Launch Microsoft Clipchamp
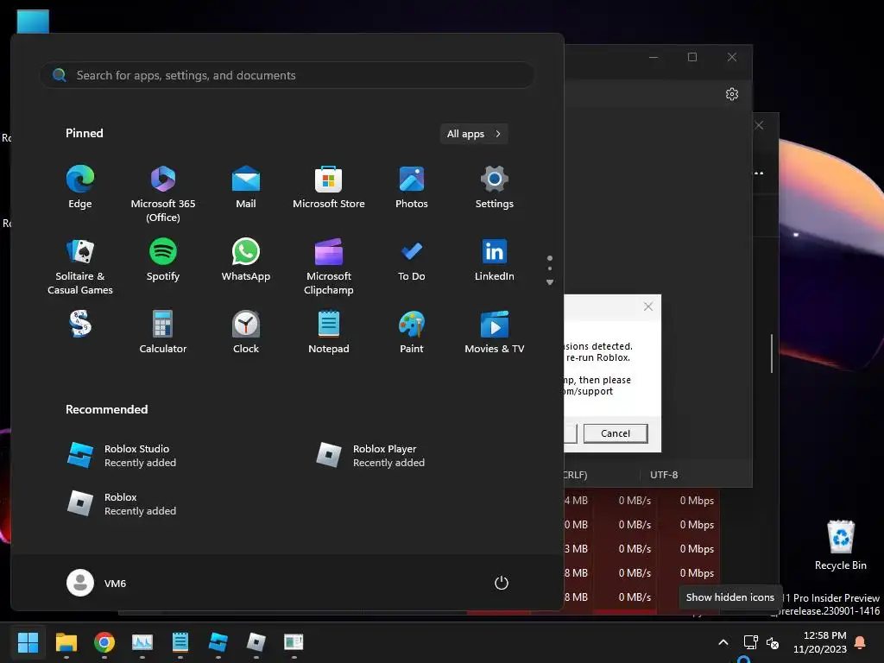 [x=329, y=267]
